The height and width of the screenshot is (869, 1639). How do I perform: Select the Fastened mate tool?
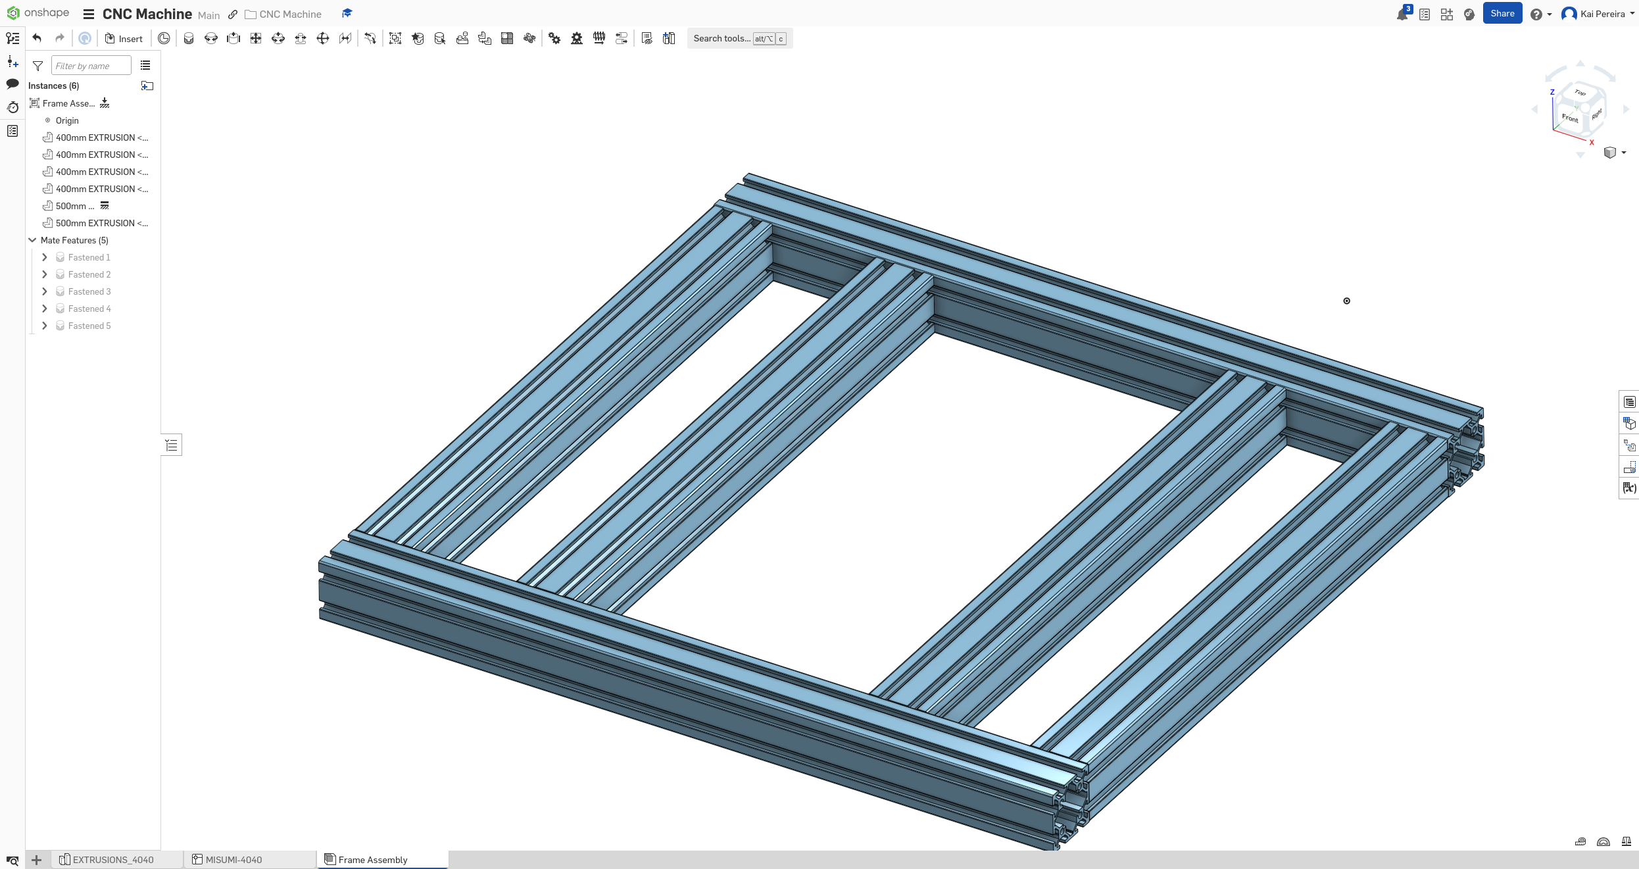[189, 38]
